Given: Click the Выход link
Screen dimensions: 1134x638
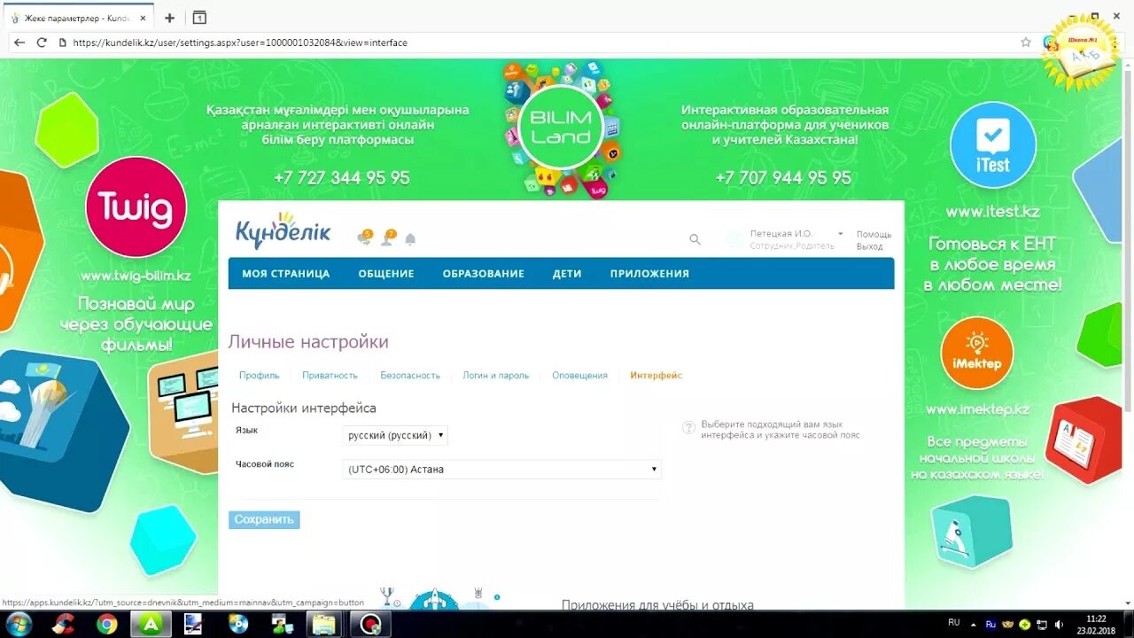Looking at the screenshot, I should pyautogui.click(x=869, y=246).
